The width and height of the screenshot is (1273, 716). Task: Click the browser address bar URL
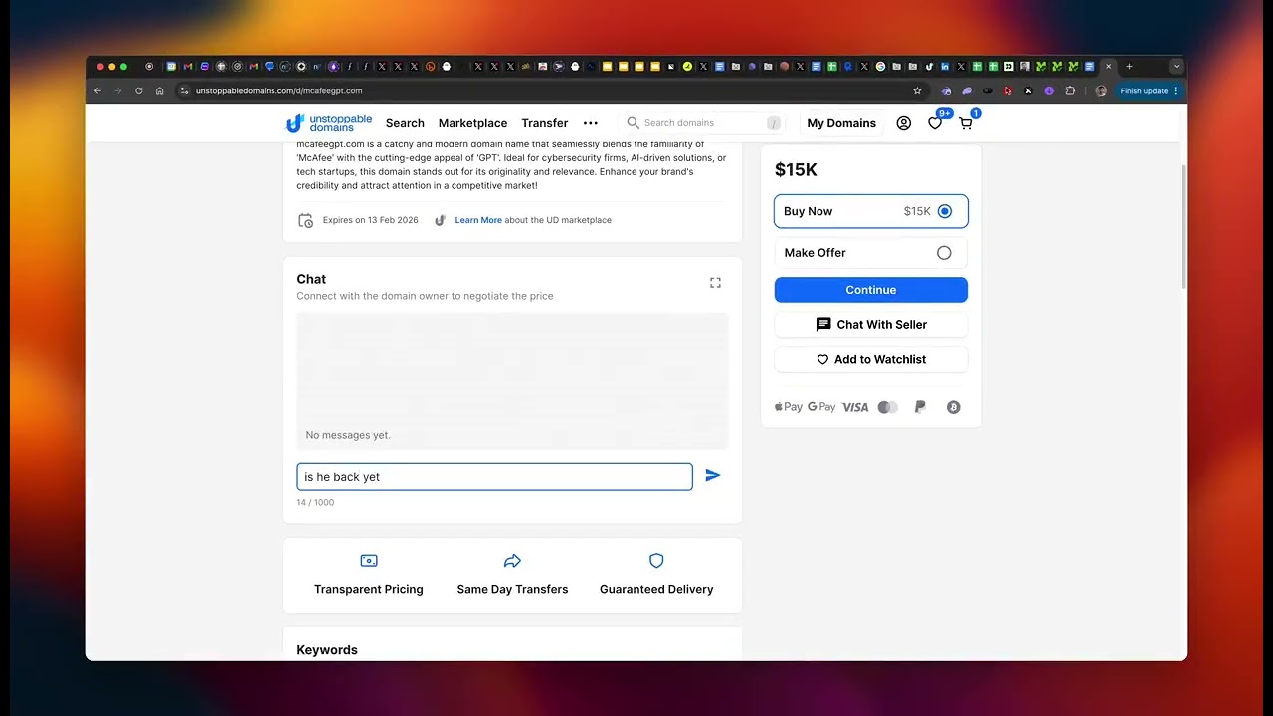278,90
